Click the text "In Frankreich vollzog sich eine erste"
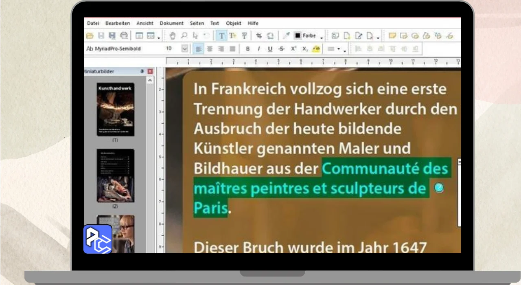Image resolution: width=521 pixels, height=285 pixels. 320,89
